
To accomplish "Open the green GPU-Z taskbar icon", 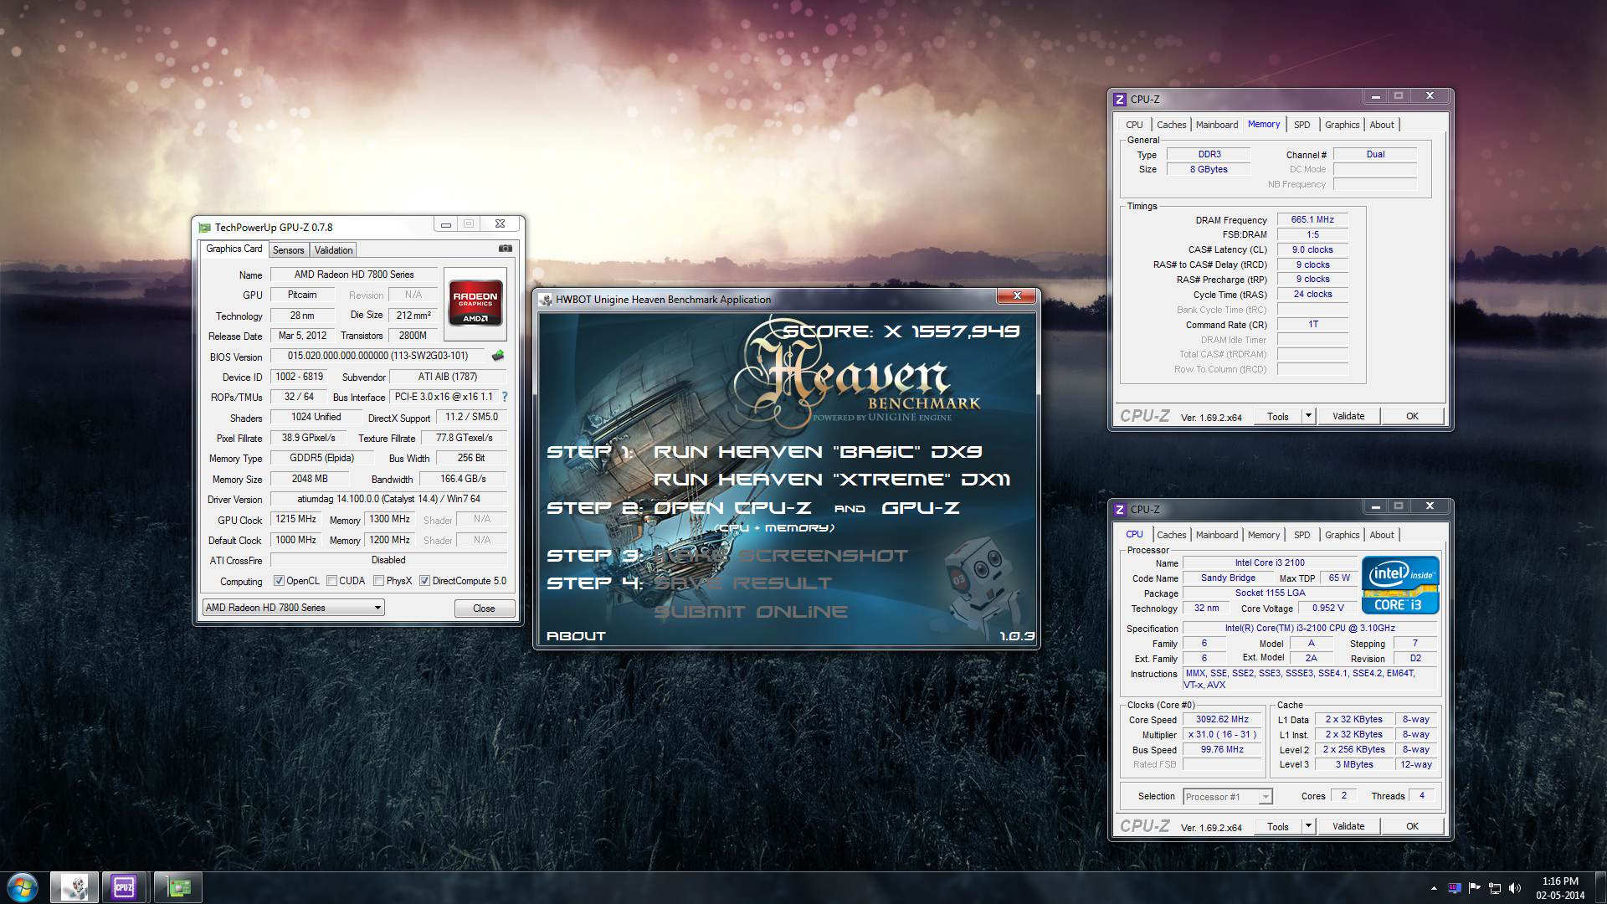I will 177,887.
